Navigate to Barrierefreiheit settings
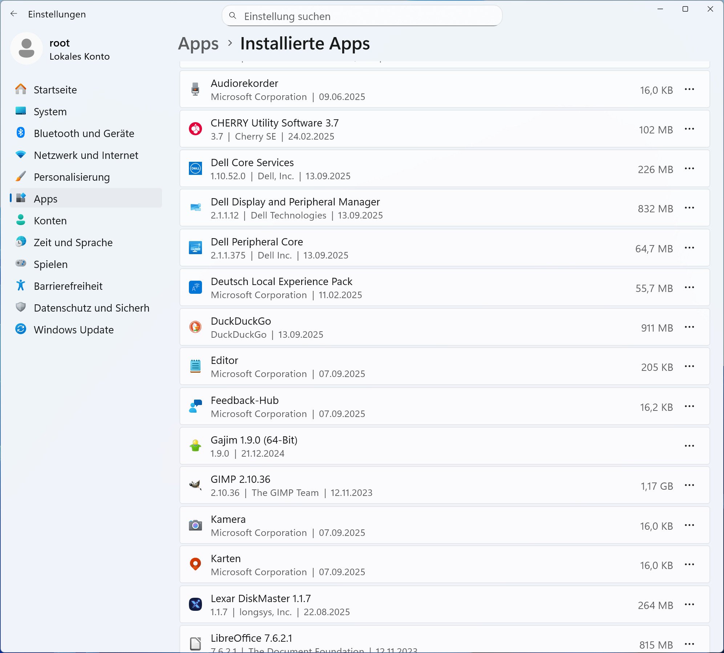Image resolution: width=724 pixels, height=653 pixels. pos(68,286)
